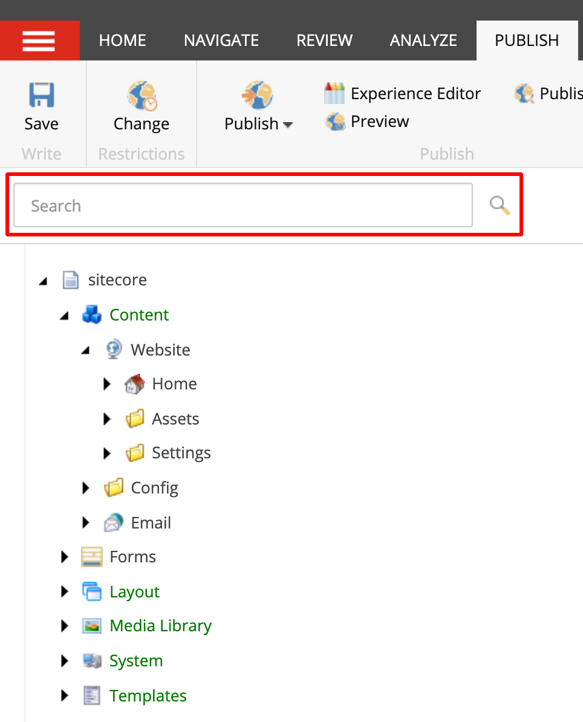Select the Media Library tree item

161,626
